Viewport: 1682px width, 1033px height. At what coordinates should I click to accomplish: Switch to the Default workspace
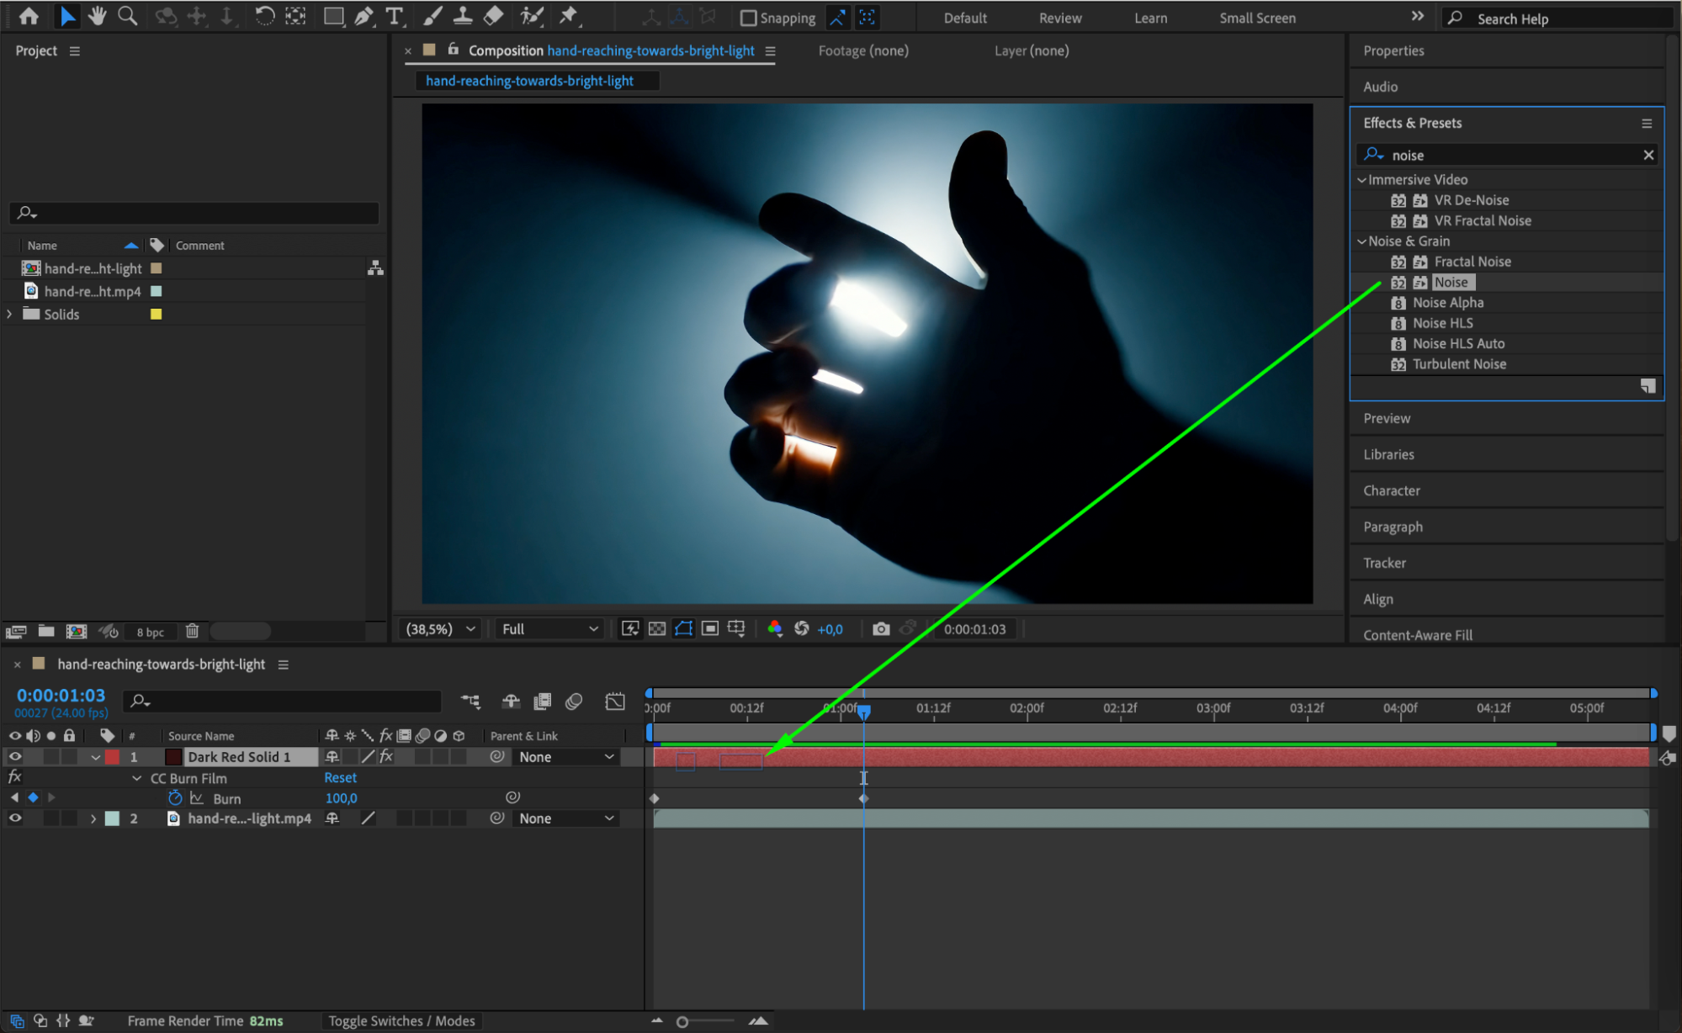pyautogui.click(x=964, y=18)
